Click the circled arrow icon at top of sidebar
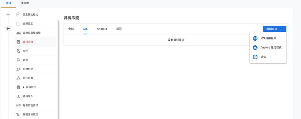Image resolution: width=301 pixels, height=119 pixels. pyautogui.click(x=8, y=15)
